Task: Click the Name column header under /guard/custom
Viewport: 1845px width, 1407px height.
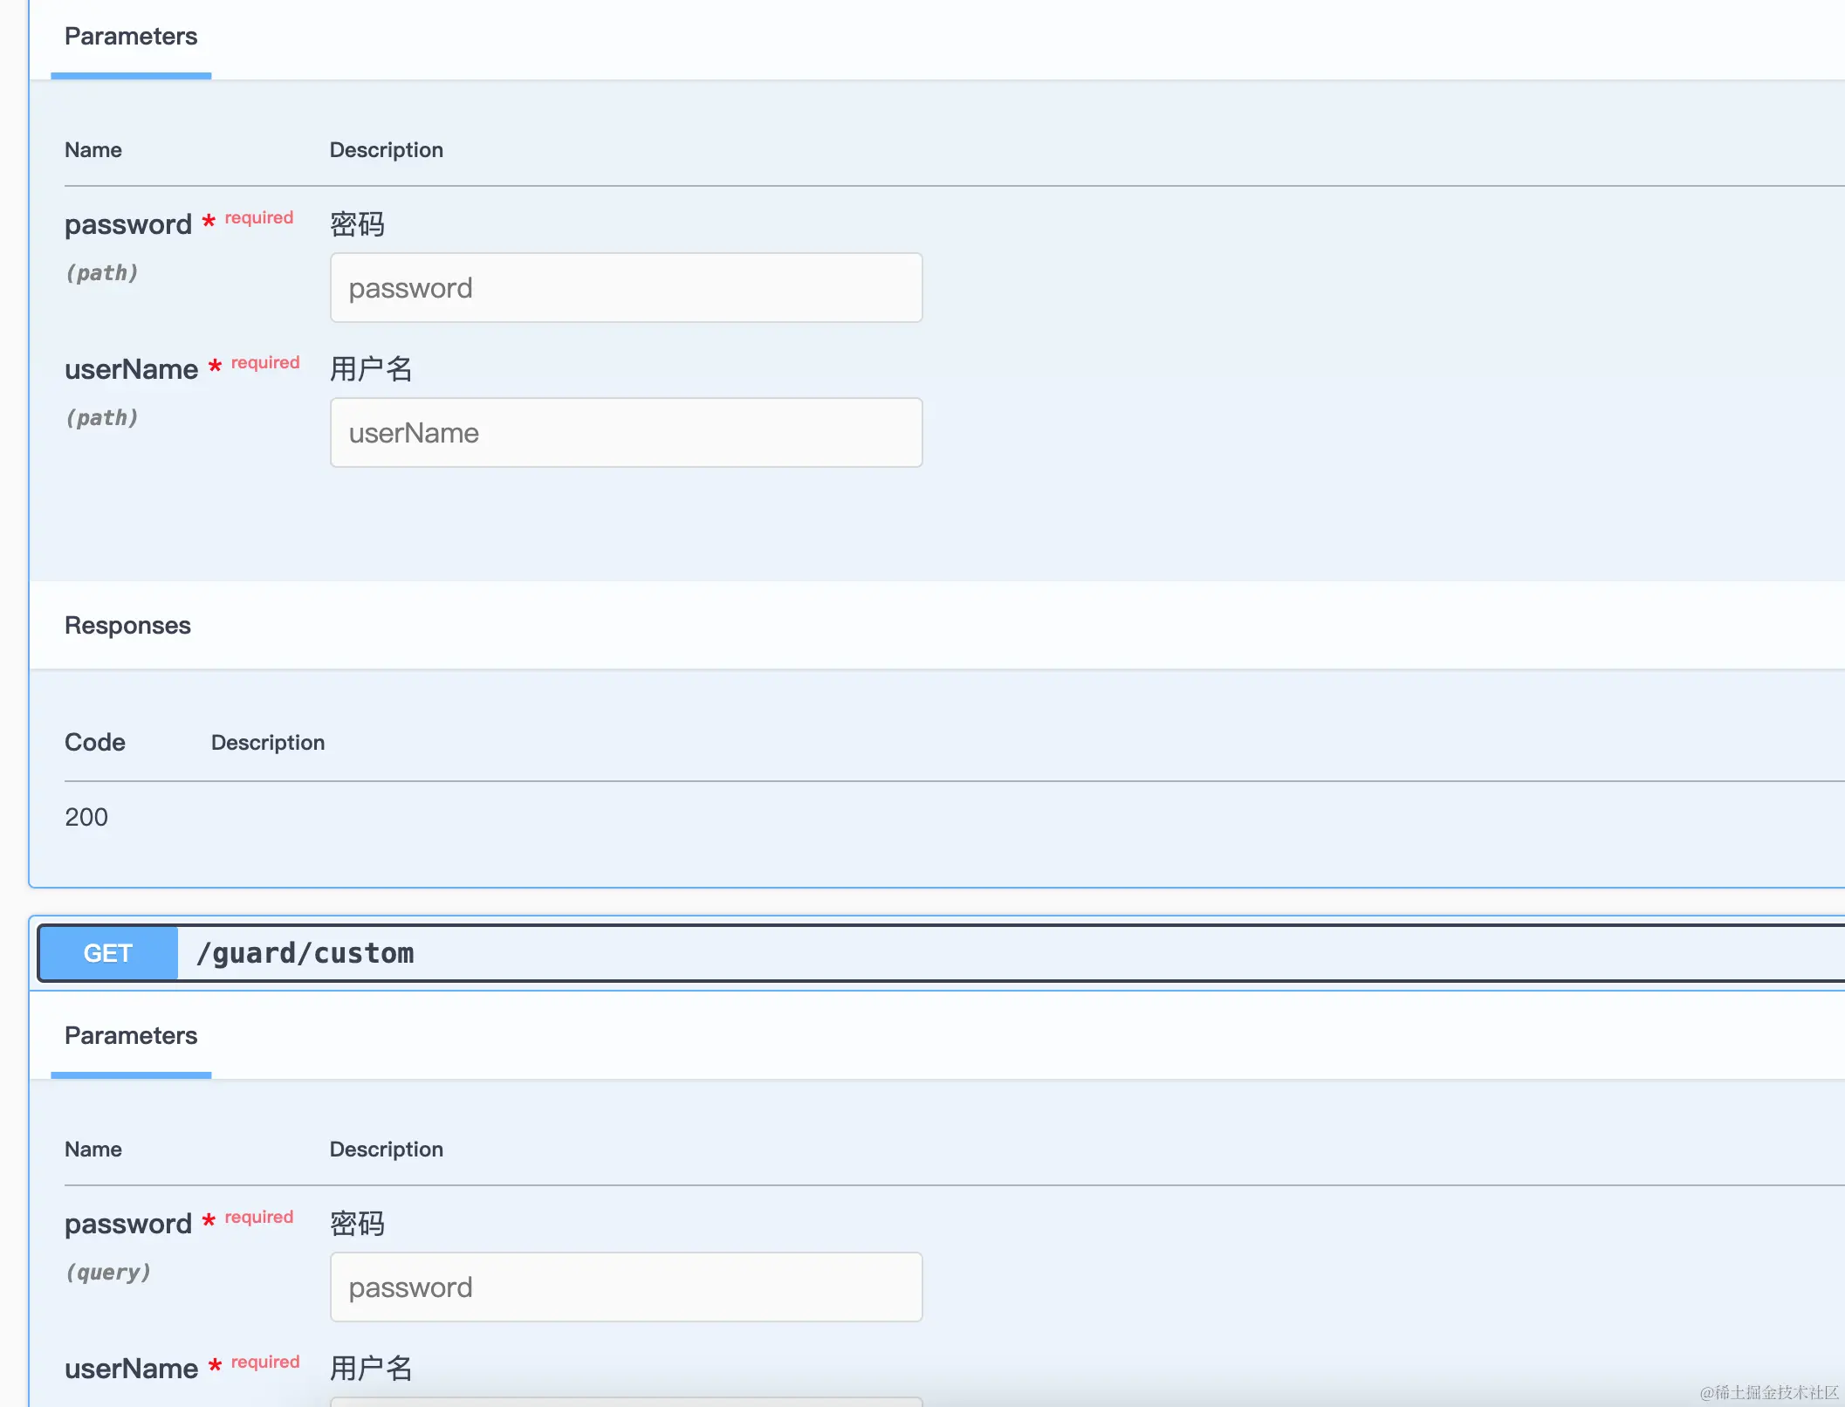Action: point(93,1150)
